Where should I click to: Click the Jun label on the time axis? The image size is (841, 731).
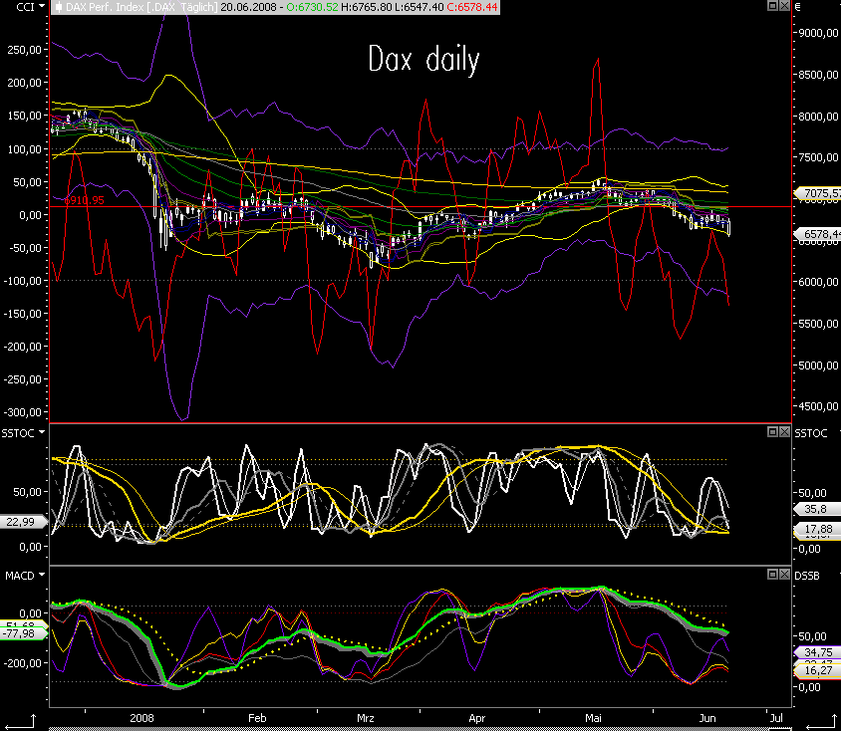(x=706, y=718)
